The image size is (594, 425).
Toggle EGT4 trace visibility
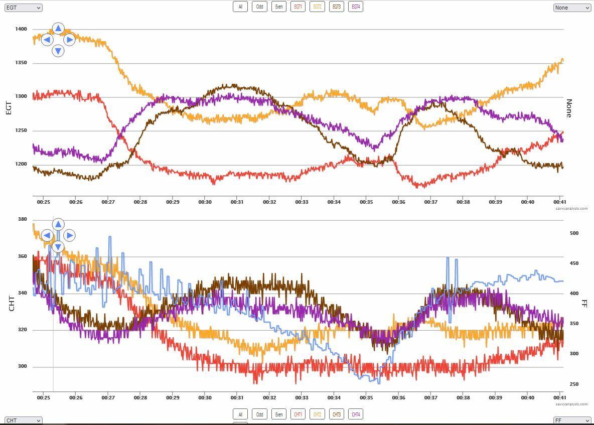pyautogui.click(x=356, y=7)
